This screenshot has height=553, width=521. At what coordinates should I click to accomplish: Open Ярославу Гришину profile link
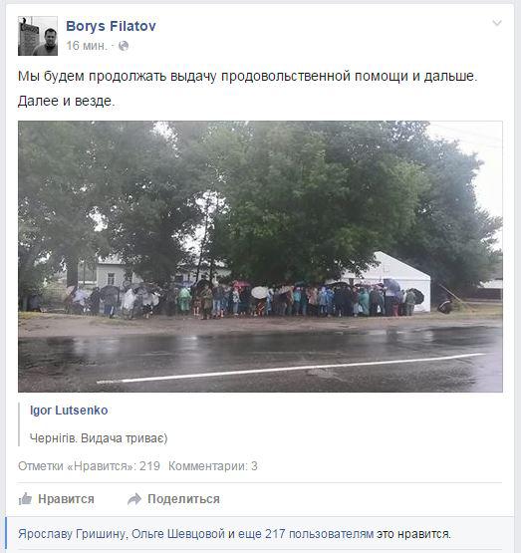click(72, 534)
